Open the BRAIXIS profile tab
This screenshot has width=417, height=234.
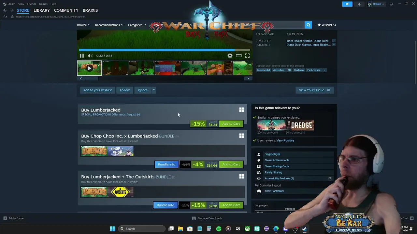90,10
